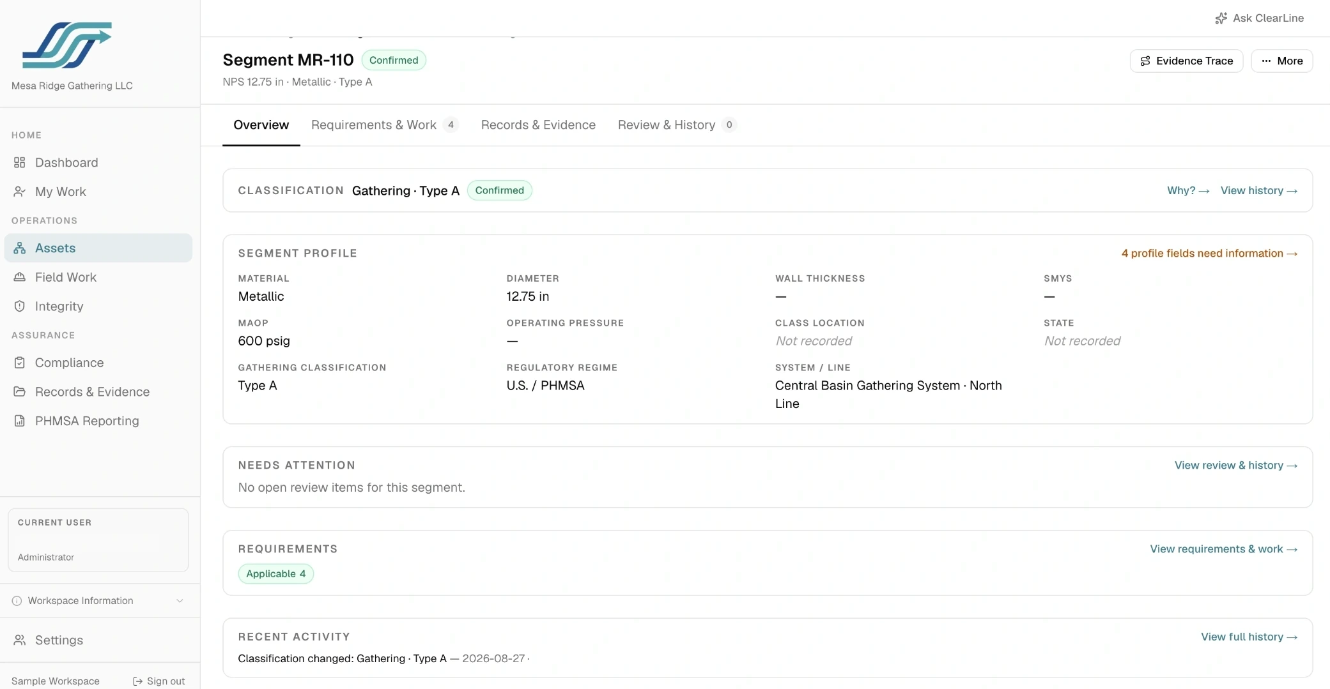The width and height of the screenshot is (1330, 689).
Task: Click the Dashboard grid icon
Action: pyautogui.click(x=20, y=162)
